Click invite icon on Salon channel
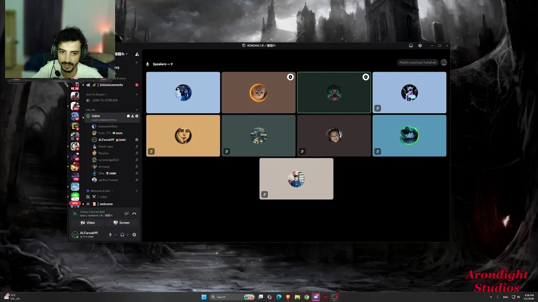 click(132, 116)
